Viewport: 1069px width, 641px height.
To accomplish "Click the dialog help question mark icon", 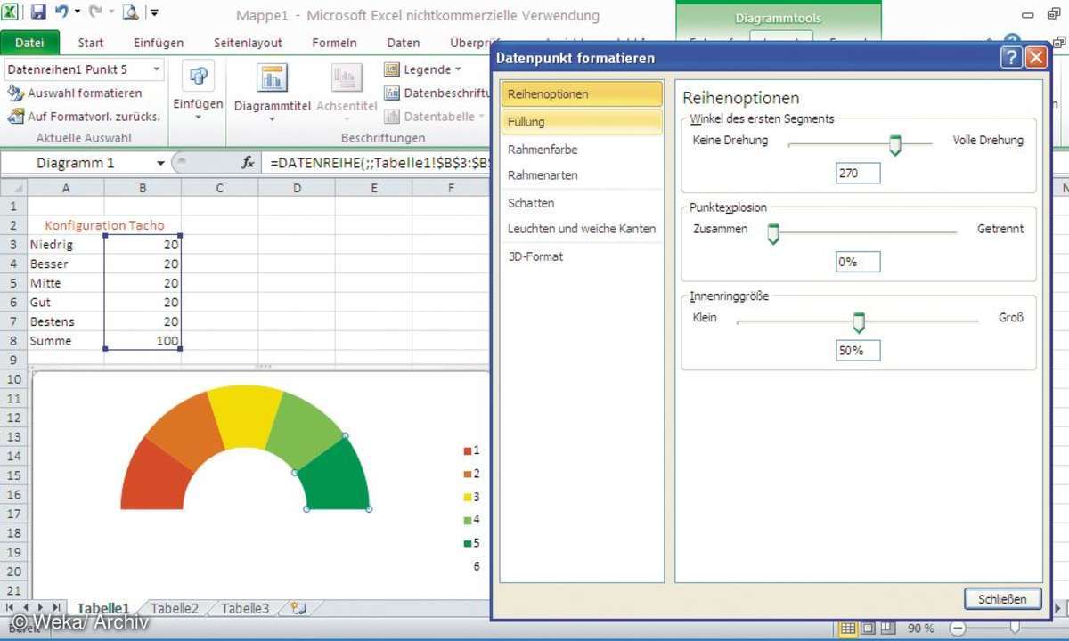I will click(x=1011, y=58).
